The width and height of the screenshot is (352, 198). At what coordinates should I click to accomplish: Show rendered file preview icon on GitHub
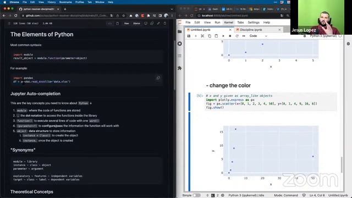(117, 23)
